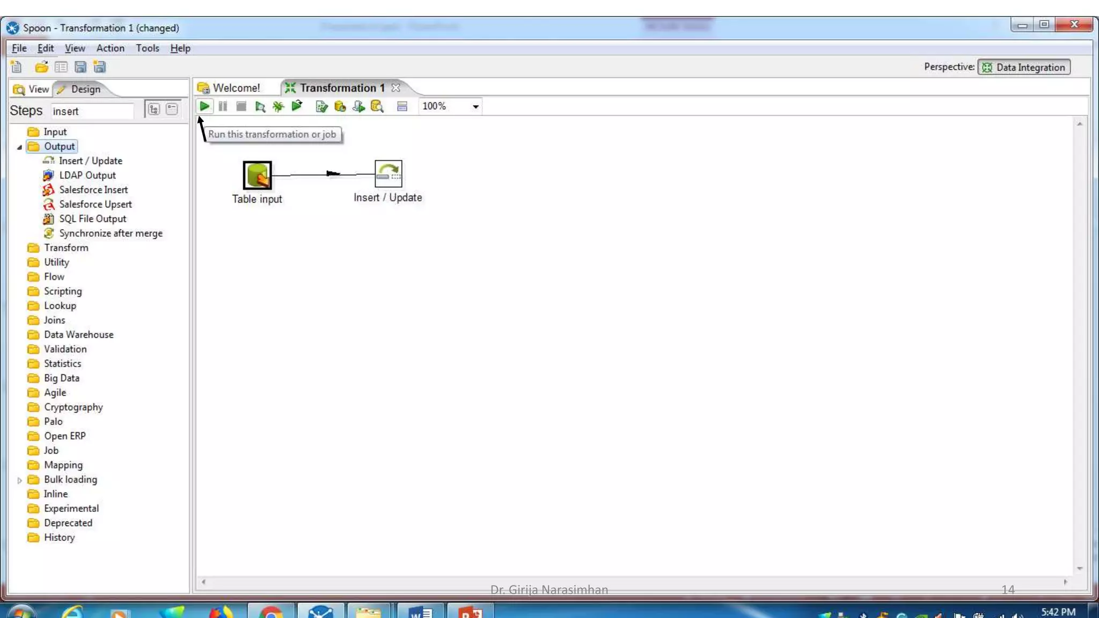
Task: Open the 100% zoom dropdown
Action: (475, 107)
